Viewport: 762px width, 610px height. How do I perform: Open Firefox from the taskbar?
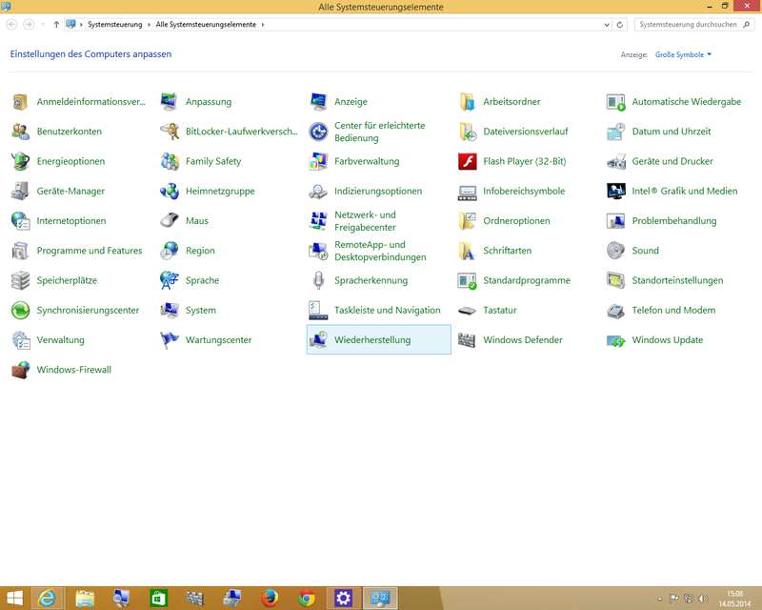coord(270,598)
